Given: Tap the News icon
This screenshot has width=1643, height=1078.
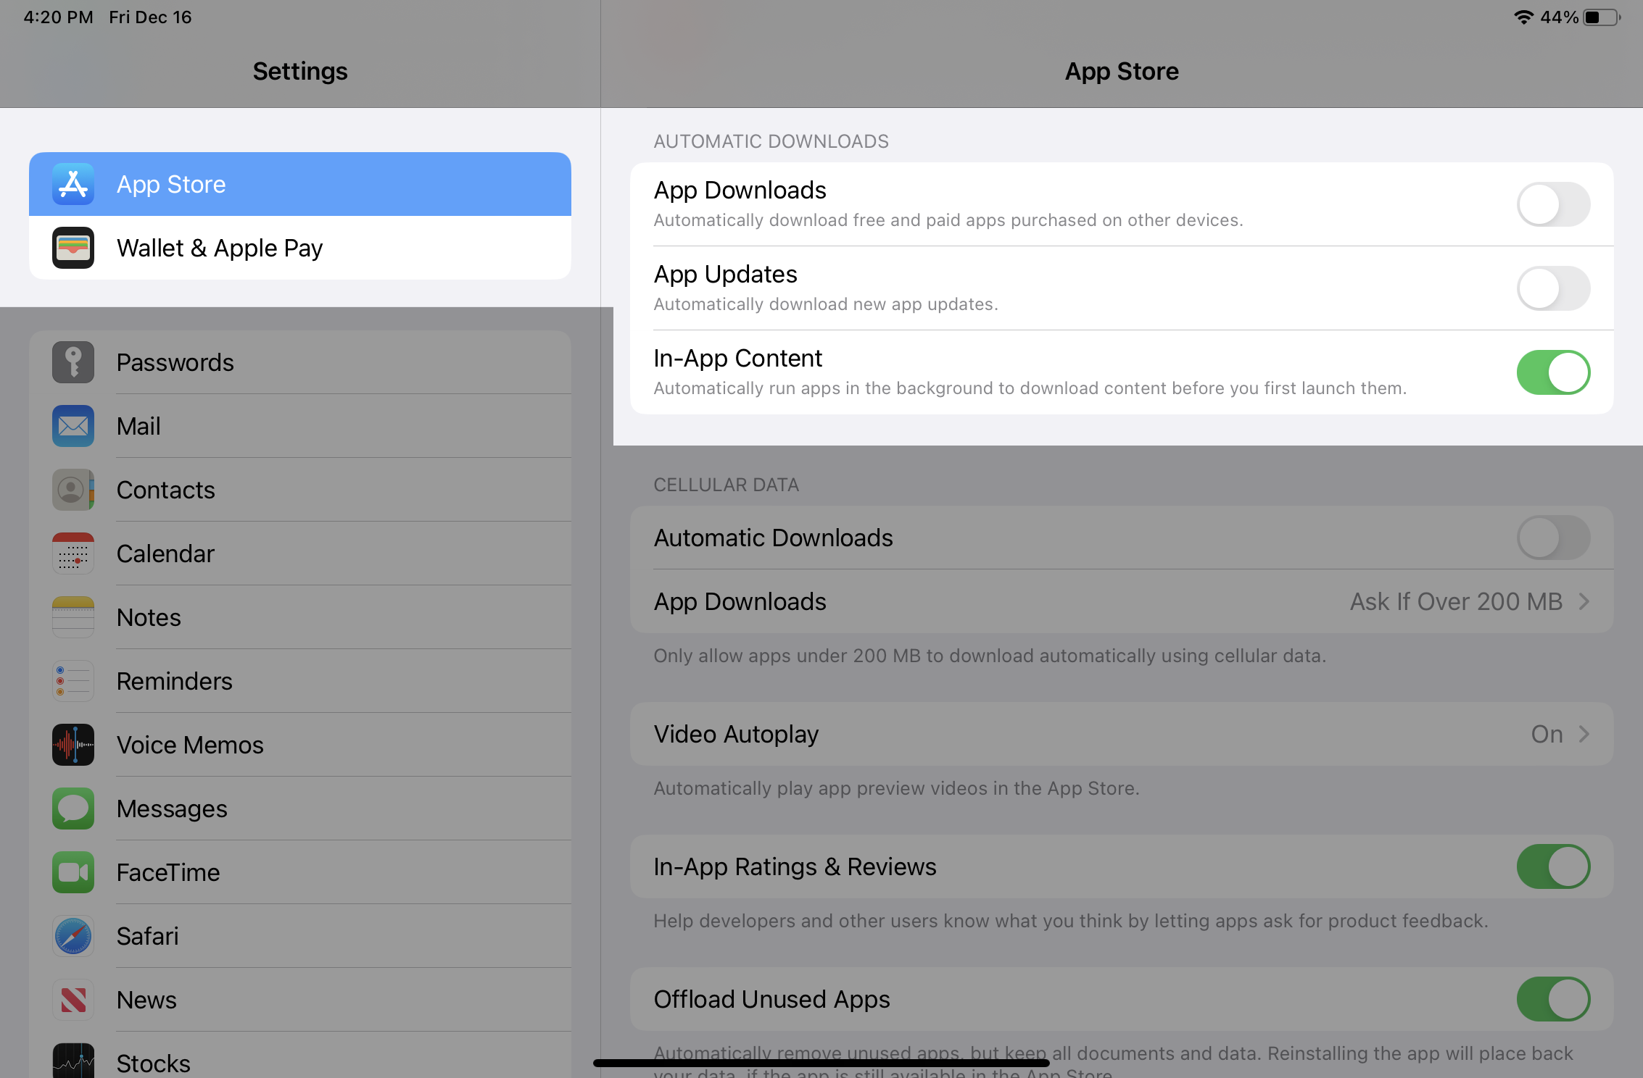Looking at the screenshot, I should point(73,1000).
